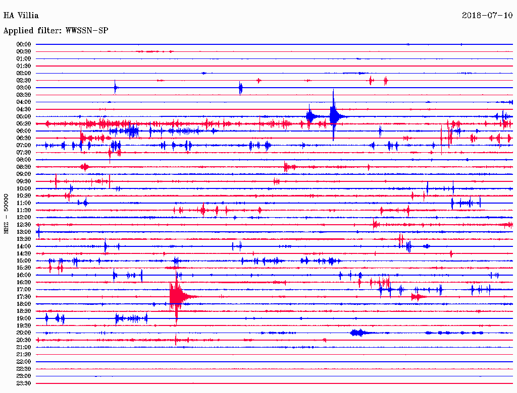Select the 13:30 time label
Viewport: 517px width, 393px height.
24,239
